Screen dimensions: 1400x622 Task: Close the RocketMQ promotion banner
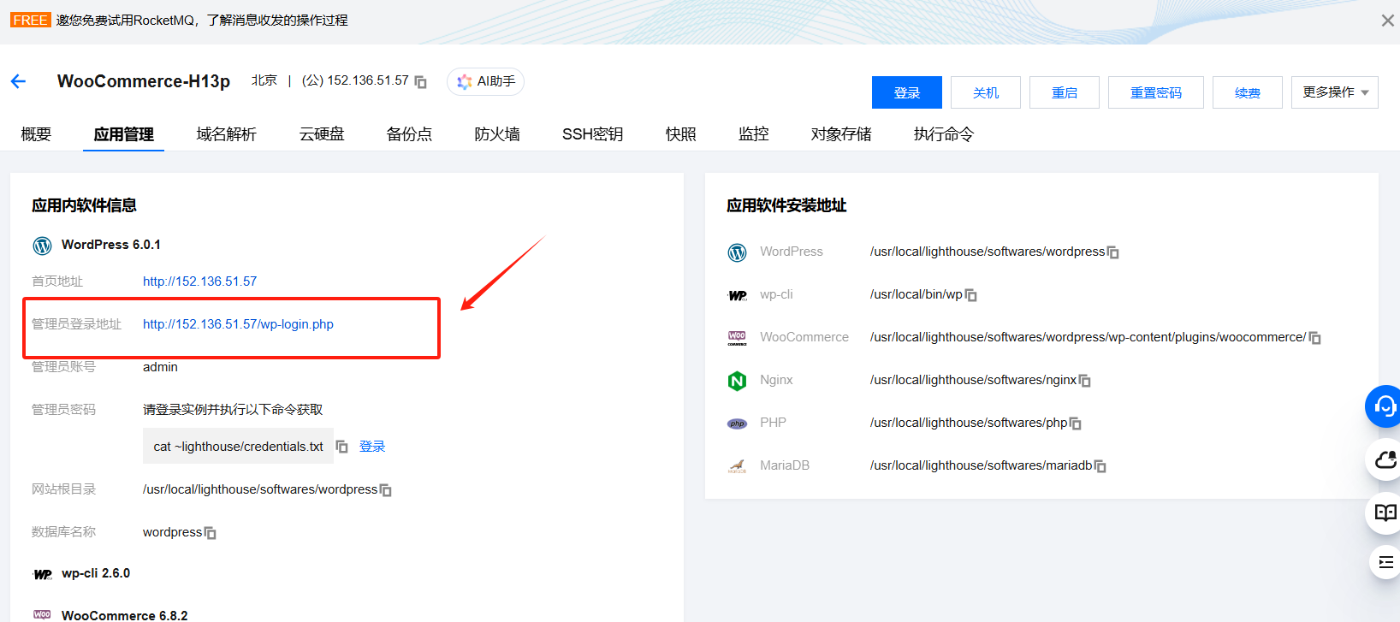[1387, 21]
